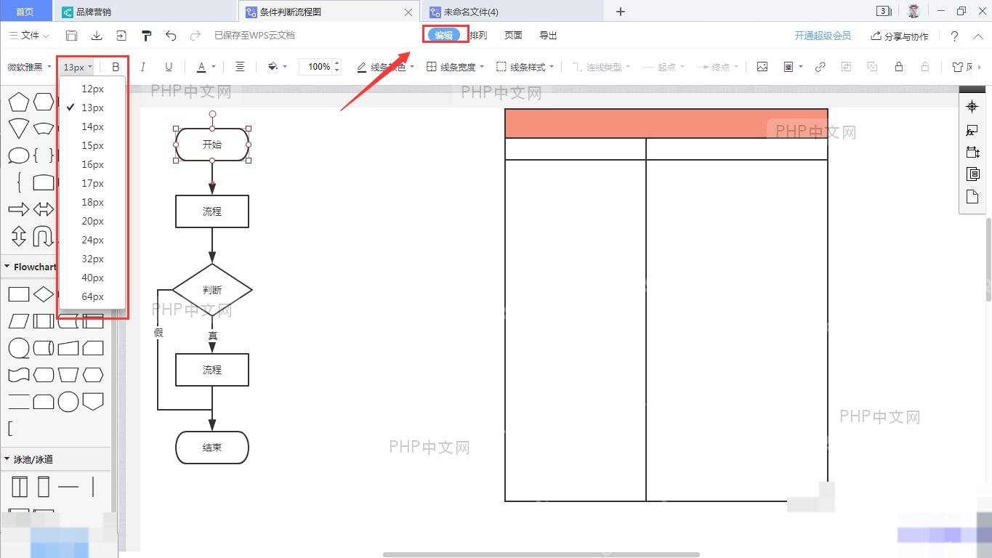Viewport: 992px width, 558px height.
Task: Switch to the 导出 export tab
Action: point(548,35)
